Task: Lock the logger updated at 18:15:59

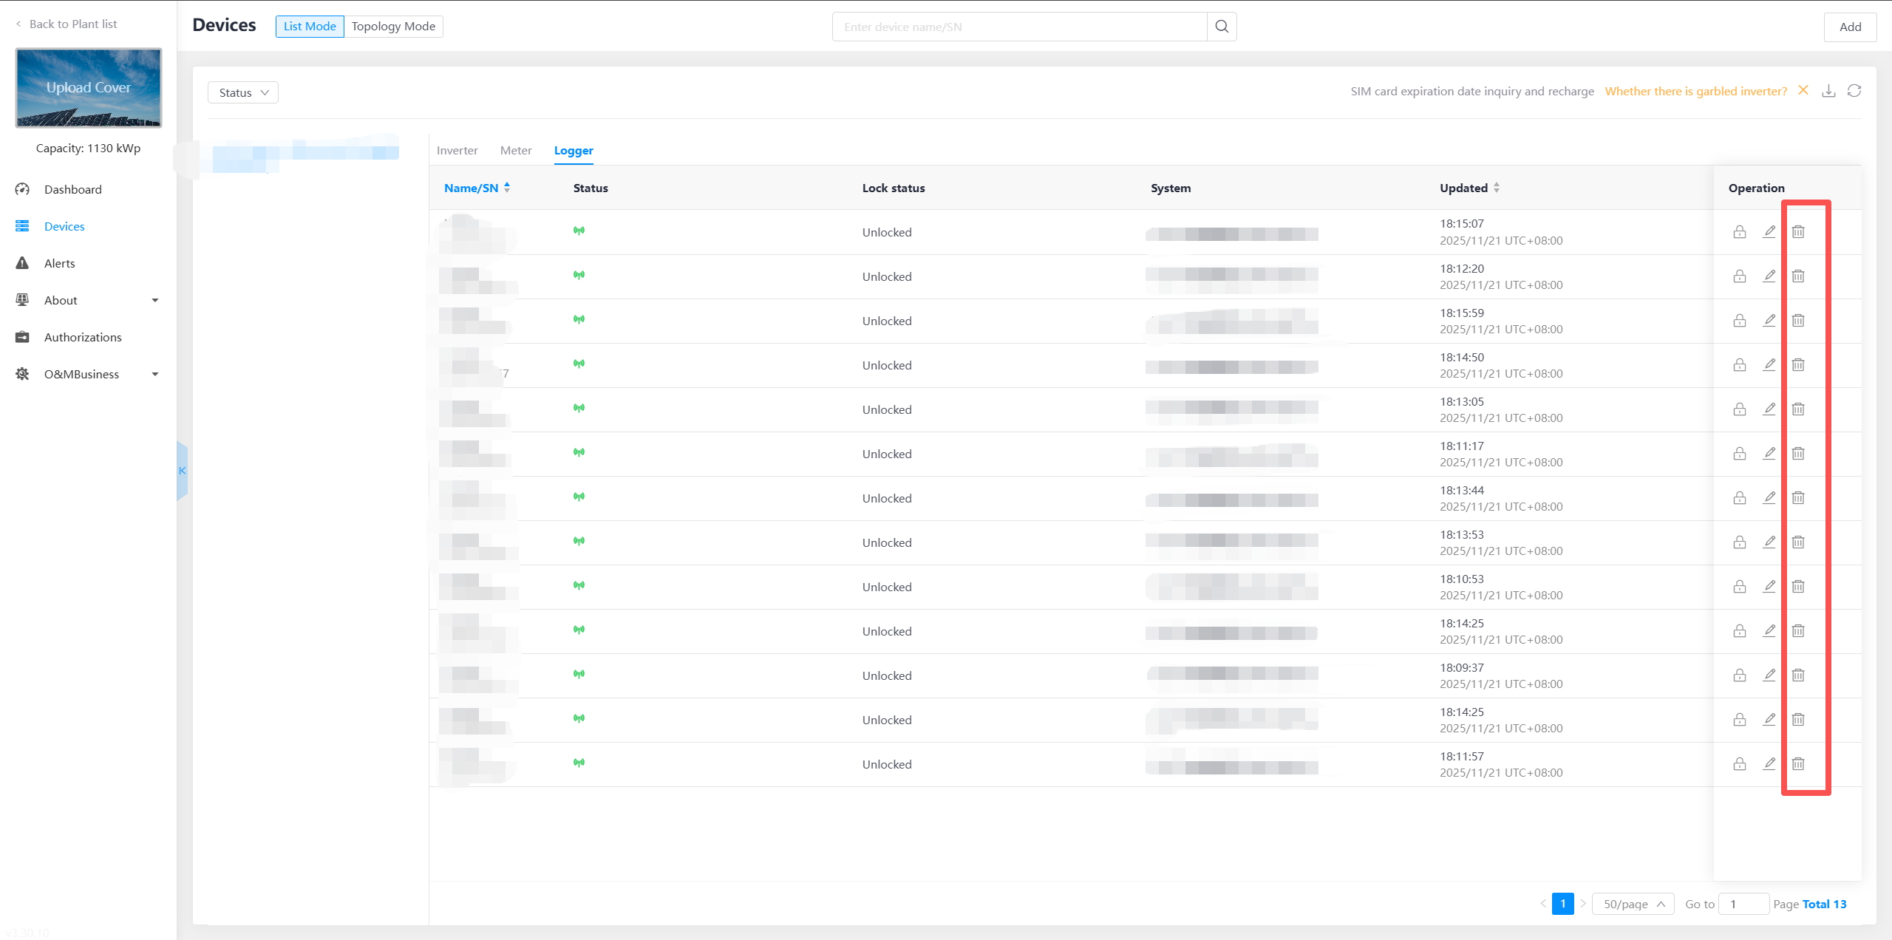Action: point(1740,321)
